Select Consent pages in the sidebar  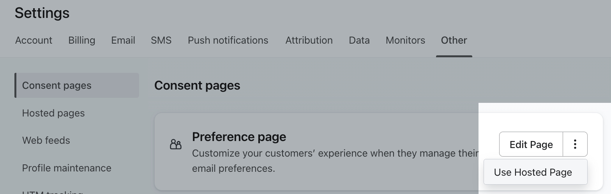[x=57, y=86]
